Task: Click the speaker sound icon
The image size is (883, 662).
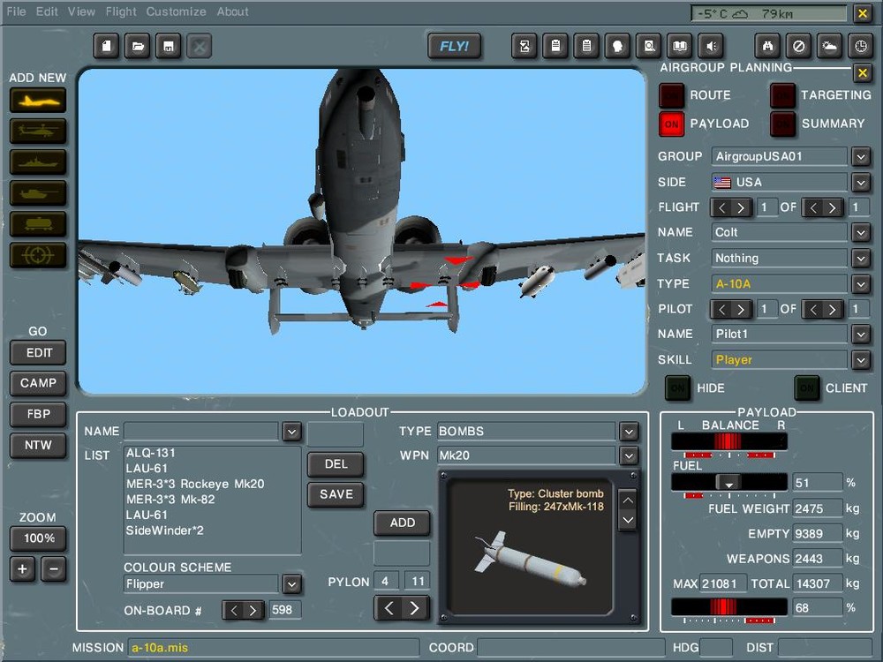Action: [x=711, y=46]
